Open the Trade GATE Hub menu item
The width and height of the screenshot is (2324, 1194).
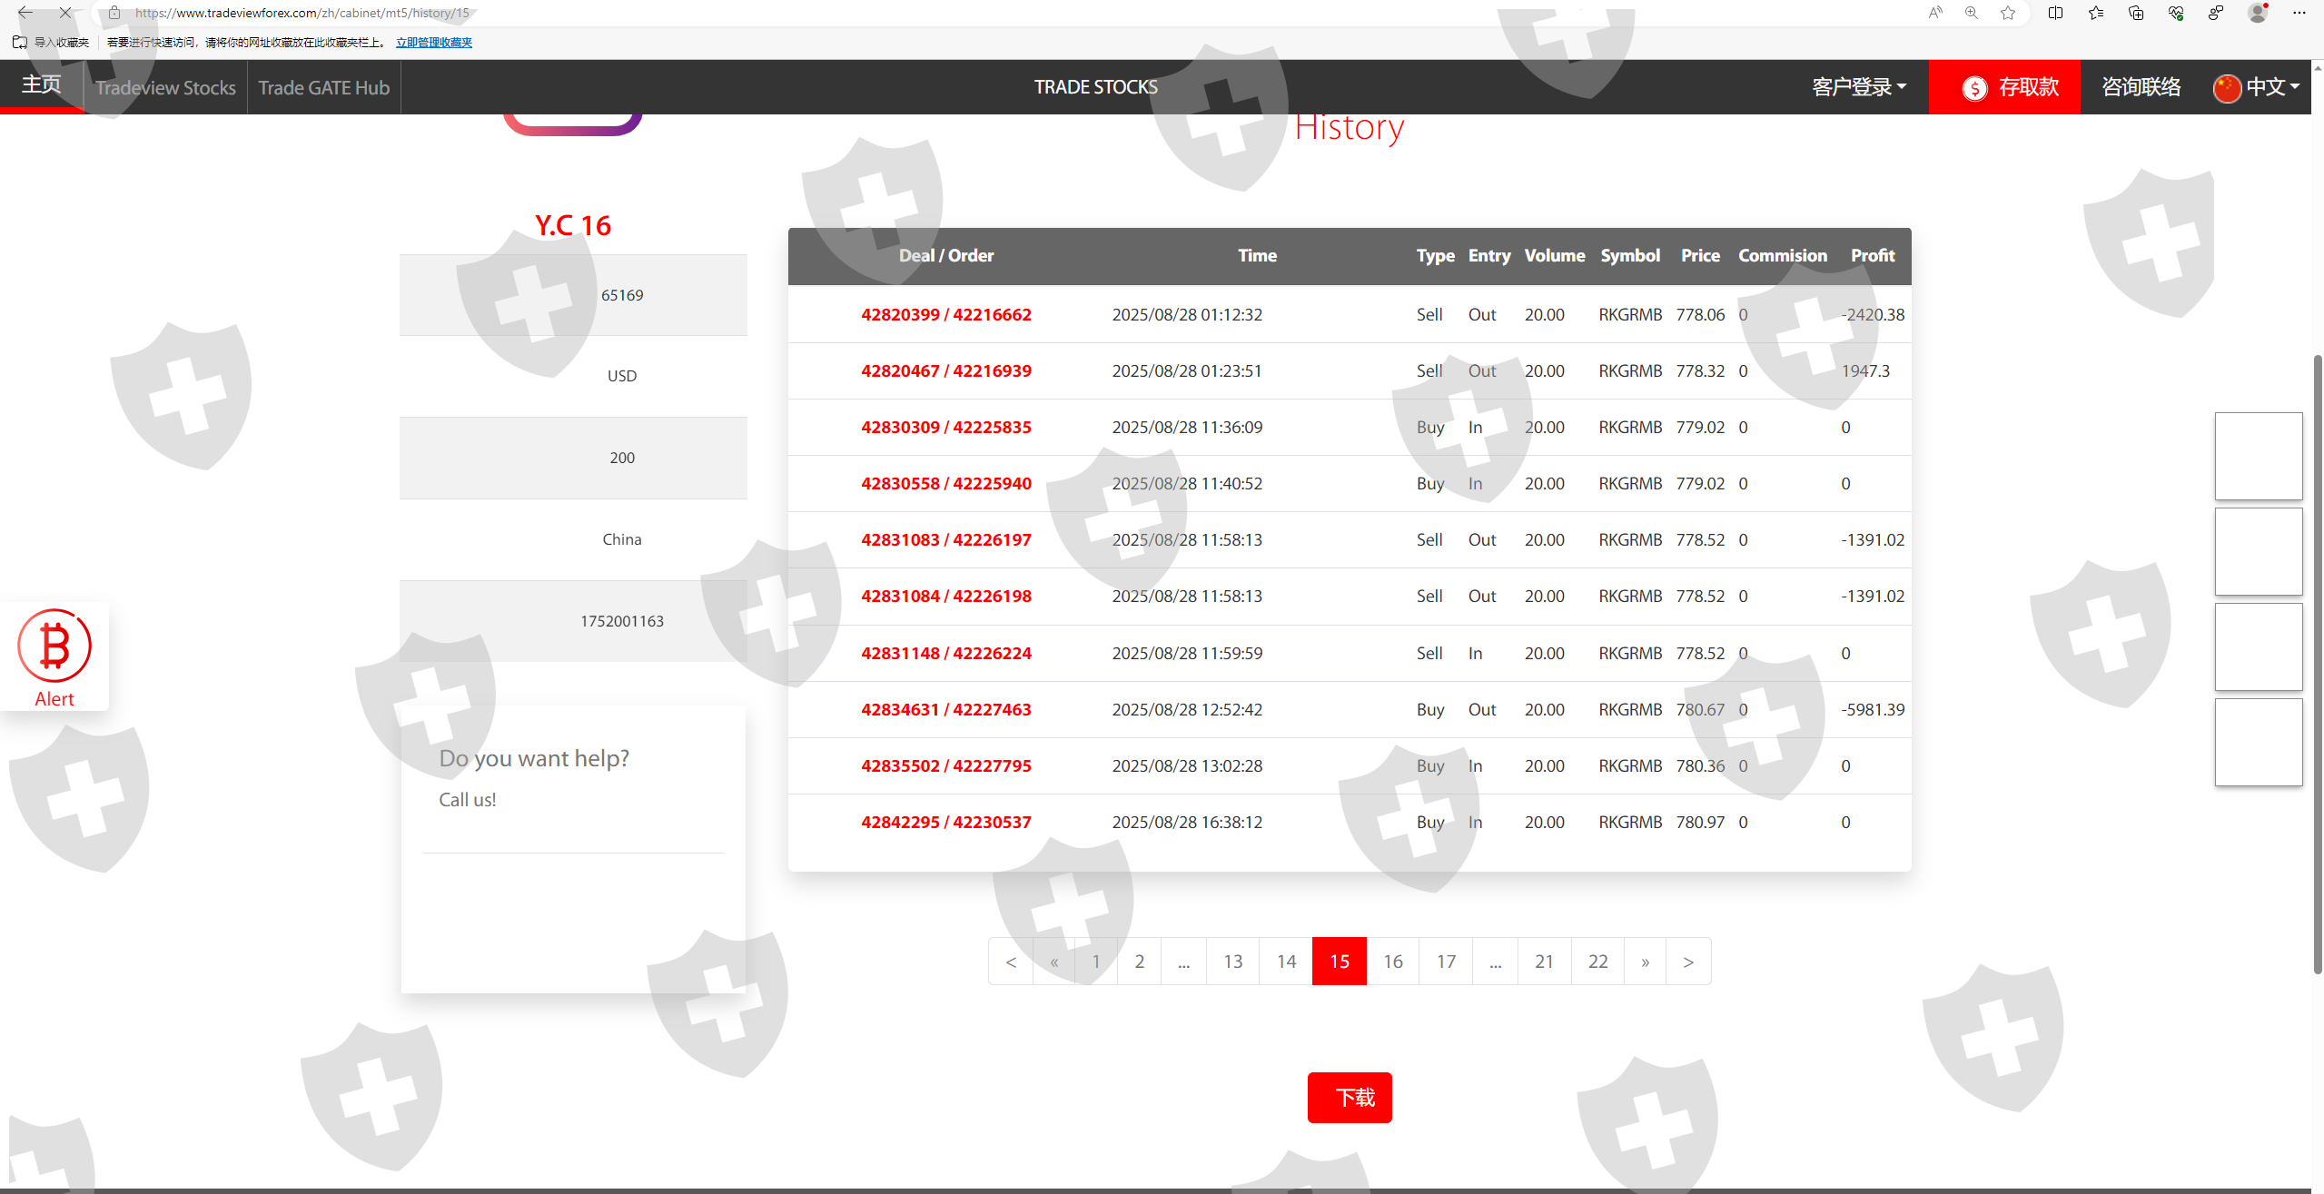tap(323, 88)
